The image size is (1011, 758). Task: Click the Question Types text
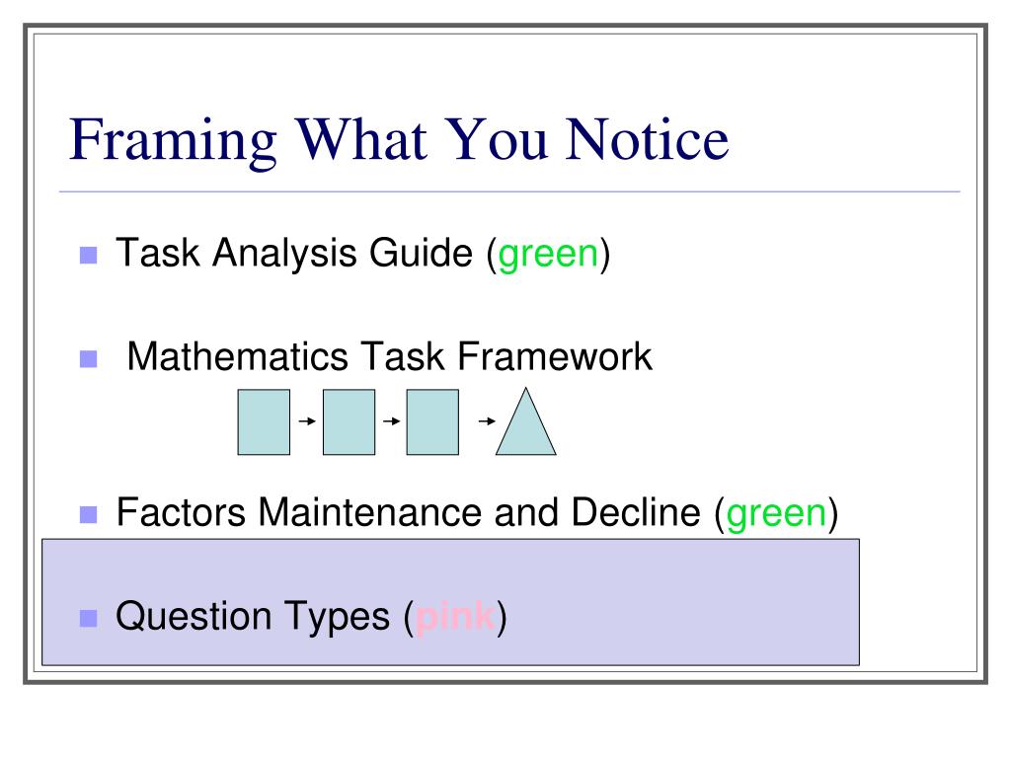253,617
